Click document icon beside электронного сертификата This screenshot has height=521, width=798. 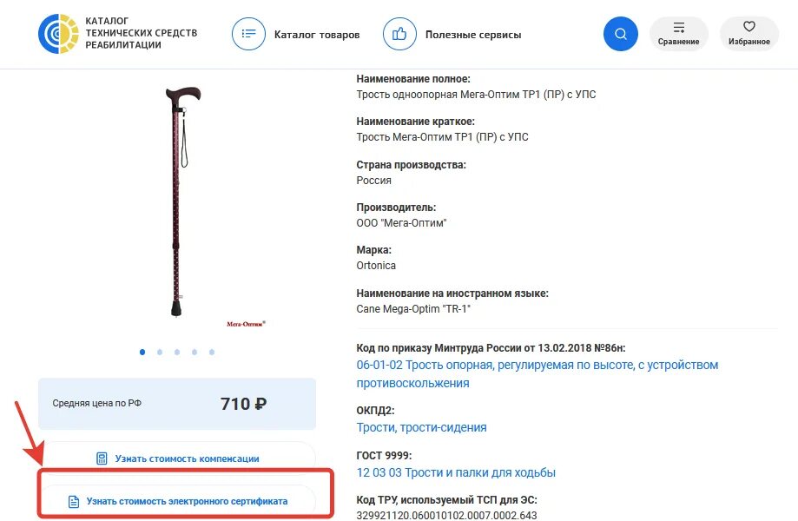pos(74,502)
